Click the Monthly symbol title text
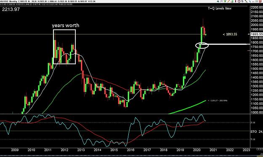This screenshot has width=263, height=157. click(x=13, y=1)
